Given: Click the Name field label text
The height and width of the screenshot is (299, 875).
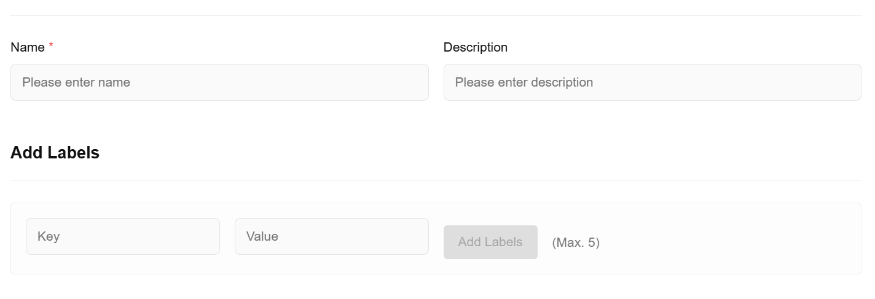Looking at the screenshot, I should [x=28, y=47].
